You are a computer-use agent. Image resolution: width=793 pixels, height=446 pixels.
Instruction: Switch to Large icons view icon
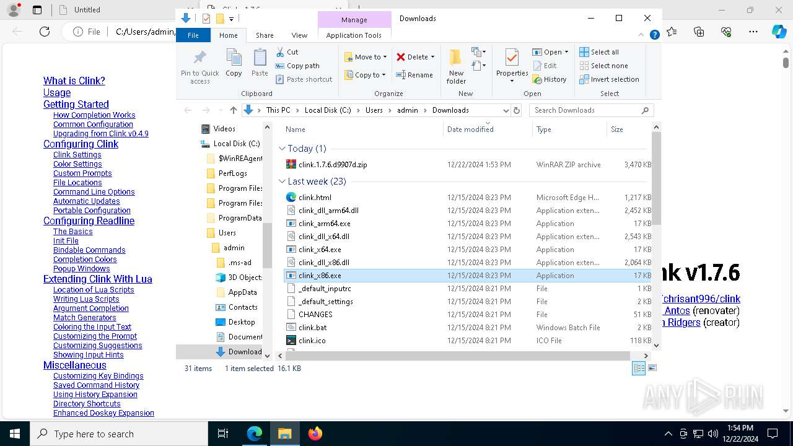tap(652, 368)
